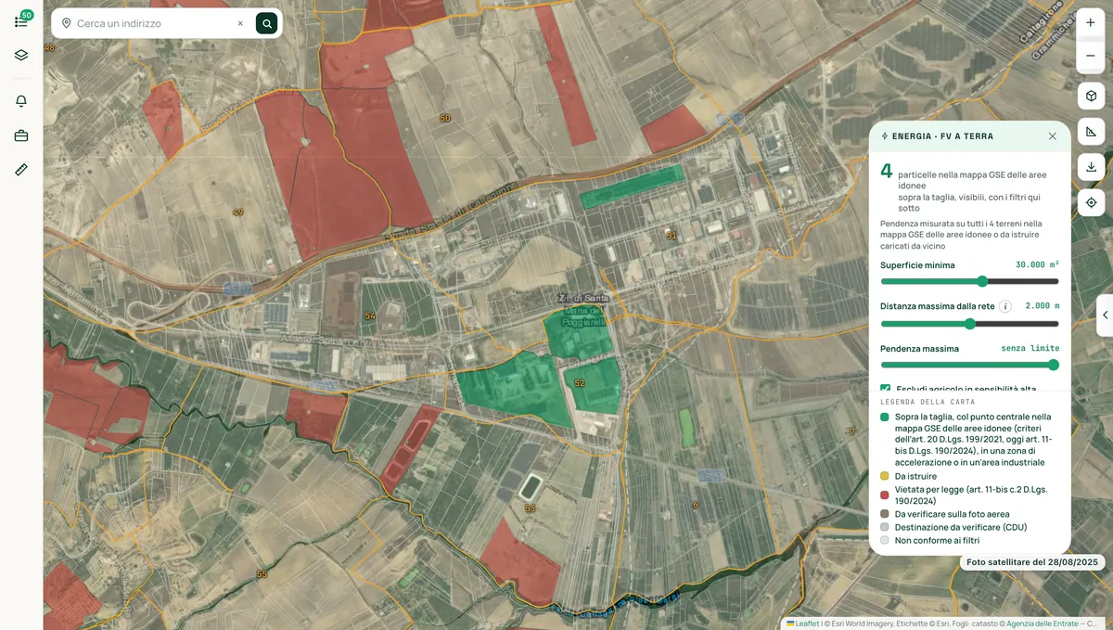Toggle the 3D cube view button
The height and width of the screenshot is (630, 1113).
[1091, 96]
